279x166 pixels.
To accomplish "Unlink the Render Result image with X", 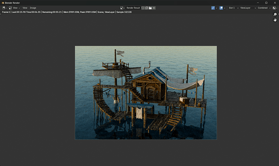I will click(154, 8).
